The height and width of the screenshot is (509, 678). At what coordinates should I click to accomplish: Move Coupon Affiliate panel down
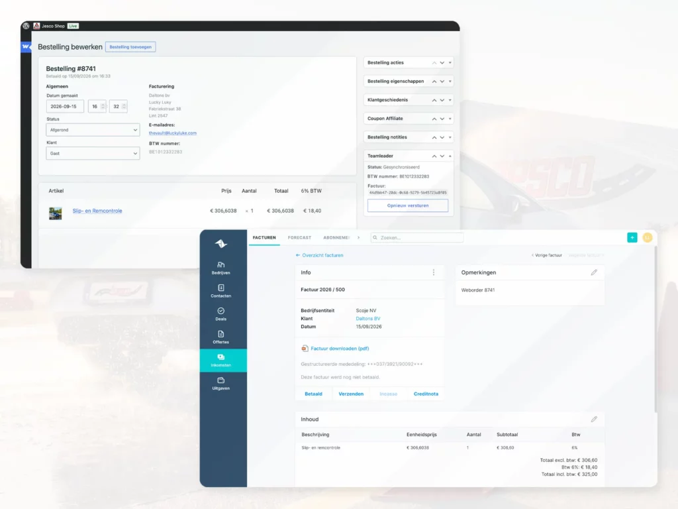tap(442, 119)
